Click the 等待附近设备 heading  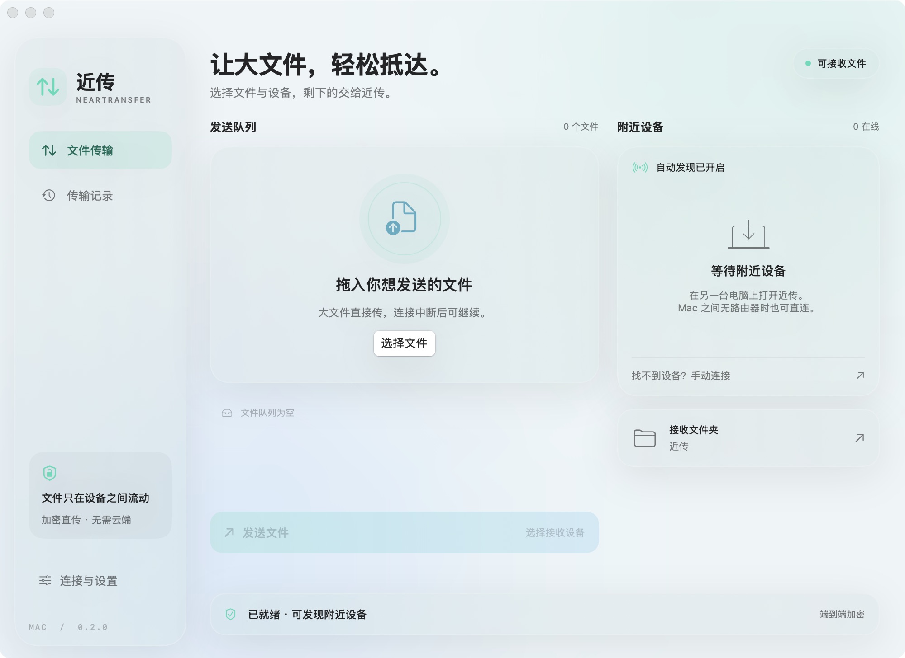[x=748, y=271]
